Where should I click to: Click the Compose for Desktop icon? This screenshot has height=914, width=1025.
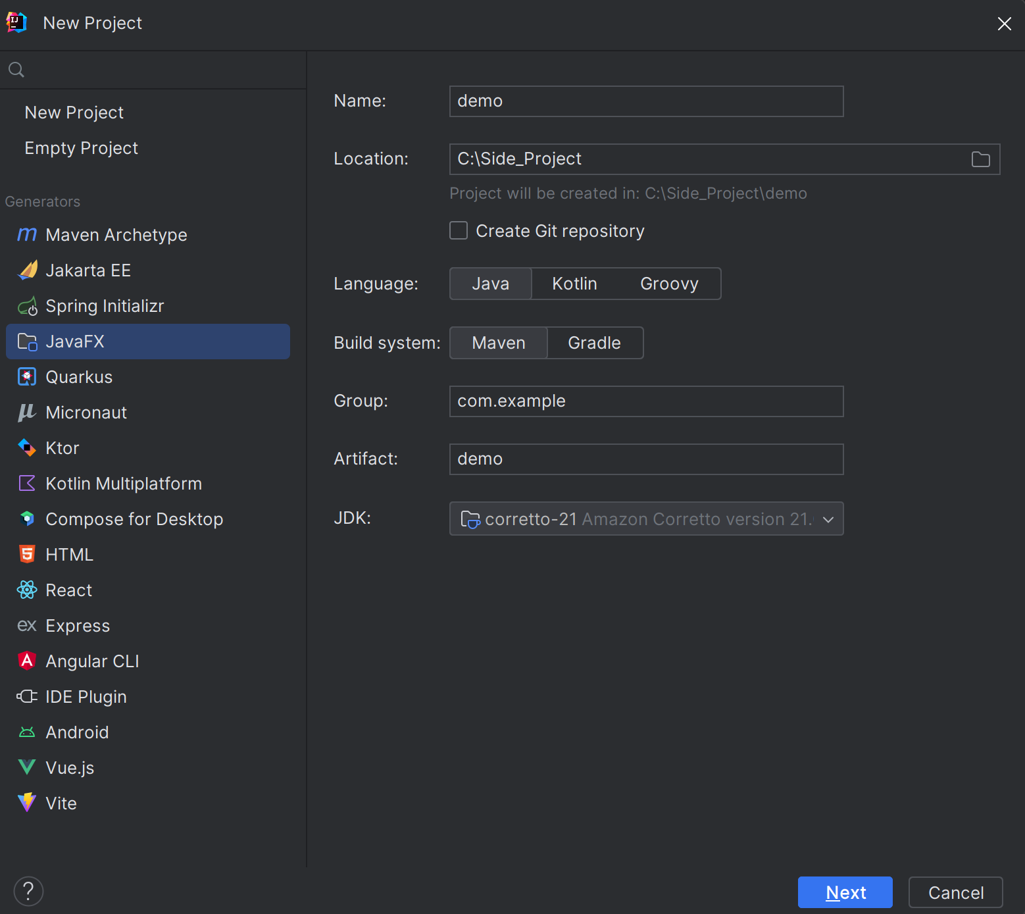(x=27, y=519)
